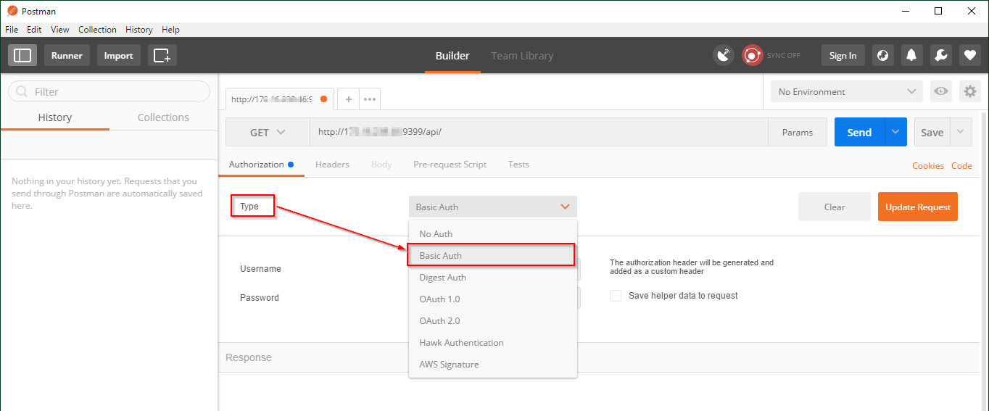
Task: Choose Hawk Authentication
Action: tap(493, 342)
